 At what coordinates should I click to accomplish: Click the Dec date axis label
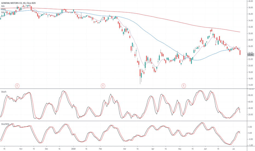47,149
